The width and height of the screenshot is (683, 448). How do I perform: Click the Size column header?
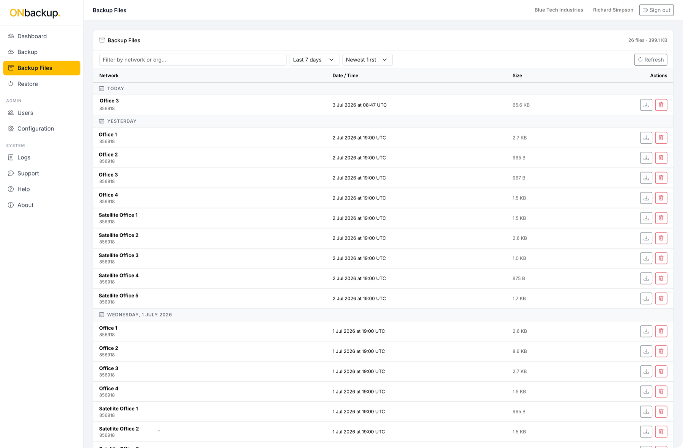tap(517, 75)
